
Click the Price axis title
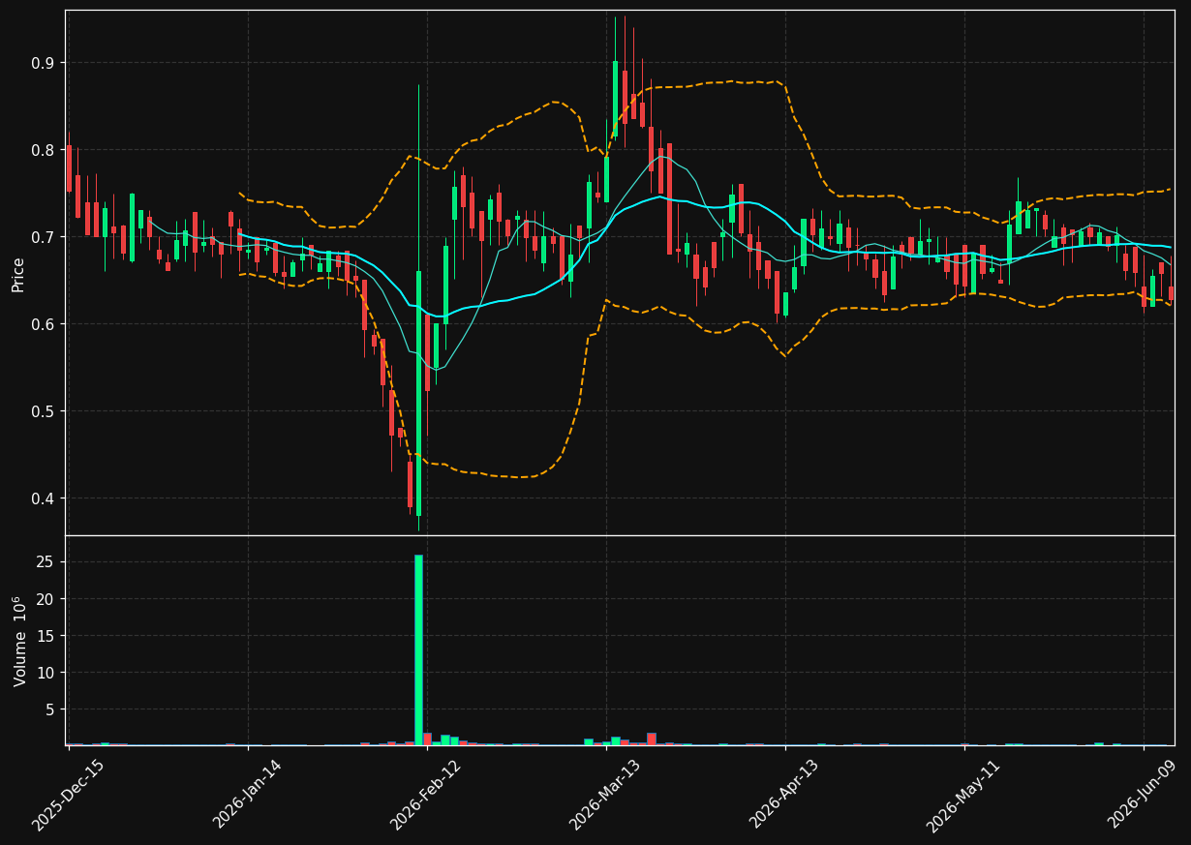[18, 274]
